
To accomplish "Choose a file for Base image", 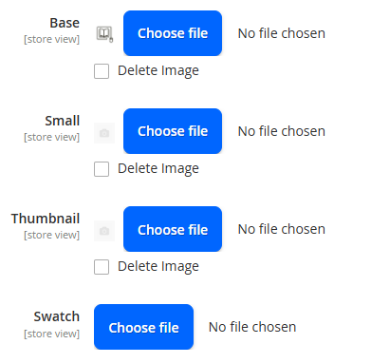I will pyautogui.click(x=173, y=33).
